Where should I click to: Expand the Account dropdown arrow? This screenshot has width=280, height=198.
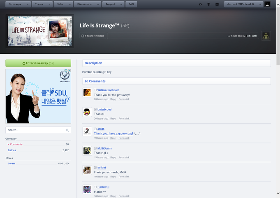point(260,4)
